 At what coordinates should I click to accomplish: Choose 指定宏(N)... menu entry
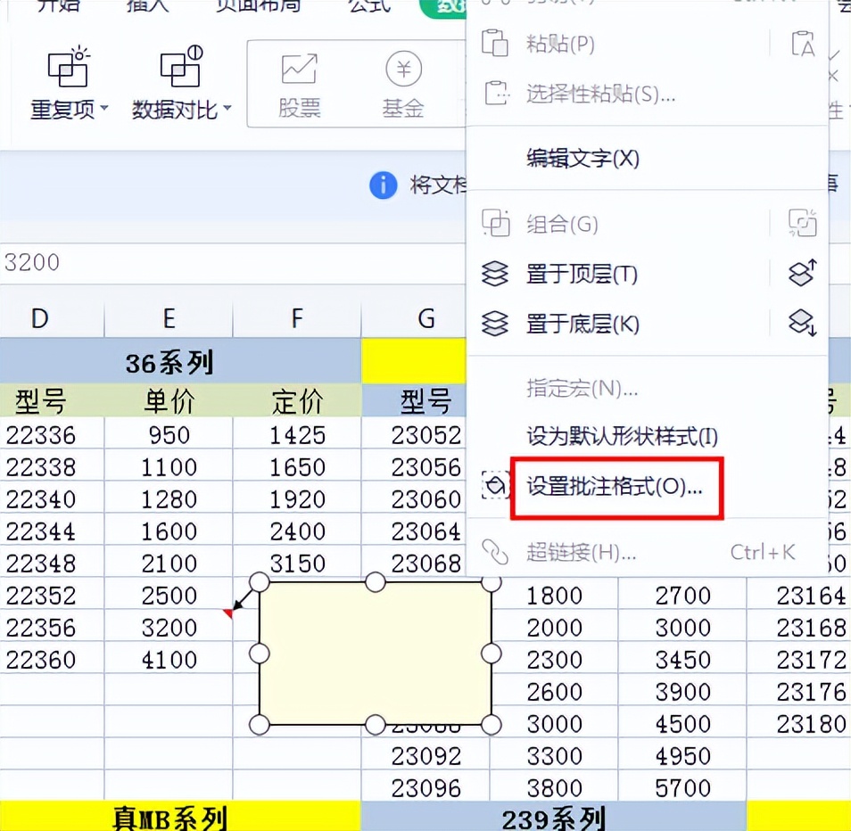(582, 389)
